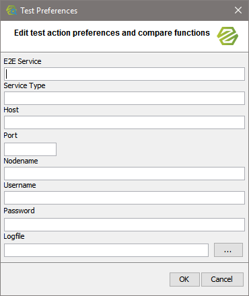Viewport: 249px width, 296px height.
Task: Dismiss the dialog with Cancel
Action: point(222,279)
